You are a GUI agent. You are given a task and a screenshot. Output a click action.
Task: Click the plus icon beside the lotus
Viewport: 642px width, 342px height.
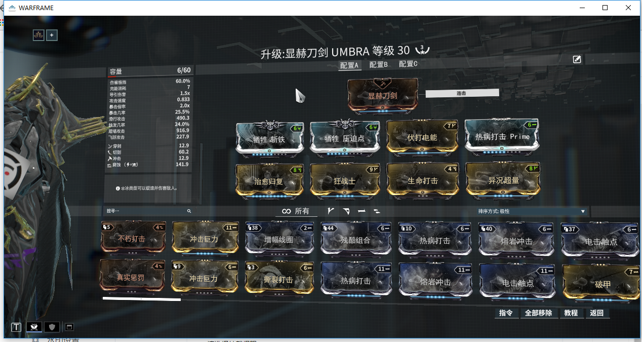click(52, 35)
